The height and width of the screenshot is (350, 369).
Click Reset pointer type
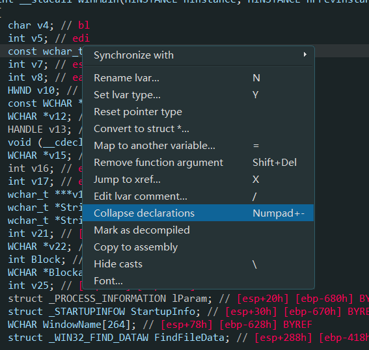(198, 112)
